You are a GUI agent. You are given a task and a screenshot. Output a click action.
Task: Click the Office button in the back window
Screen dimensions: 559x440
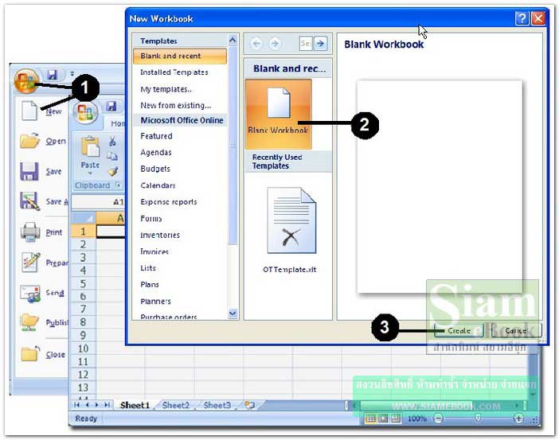coord(26,81)
